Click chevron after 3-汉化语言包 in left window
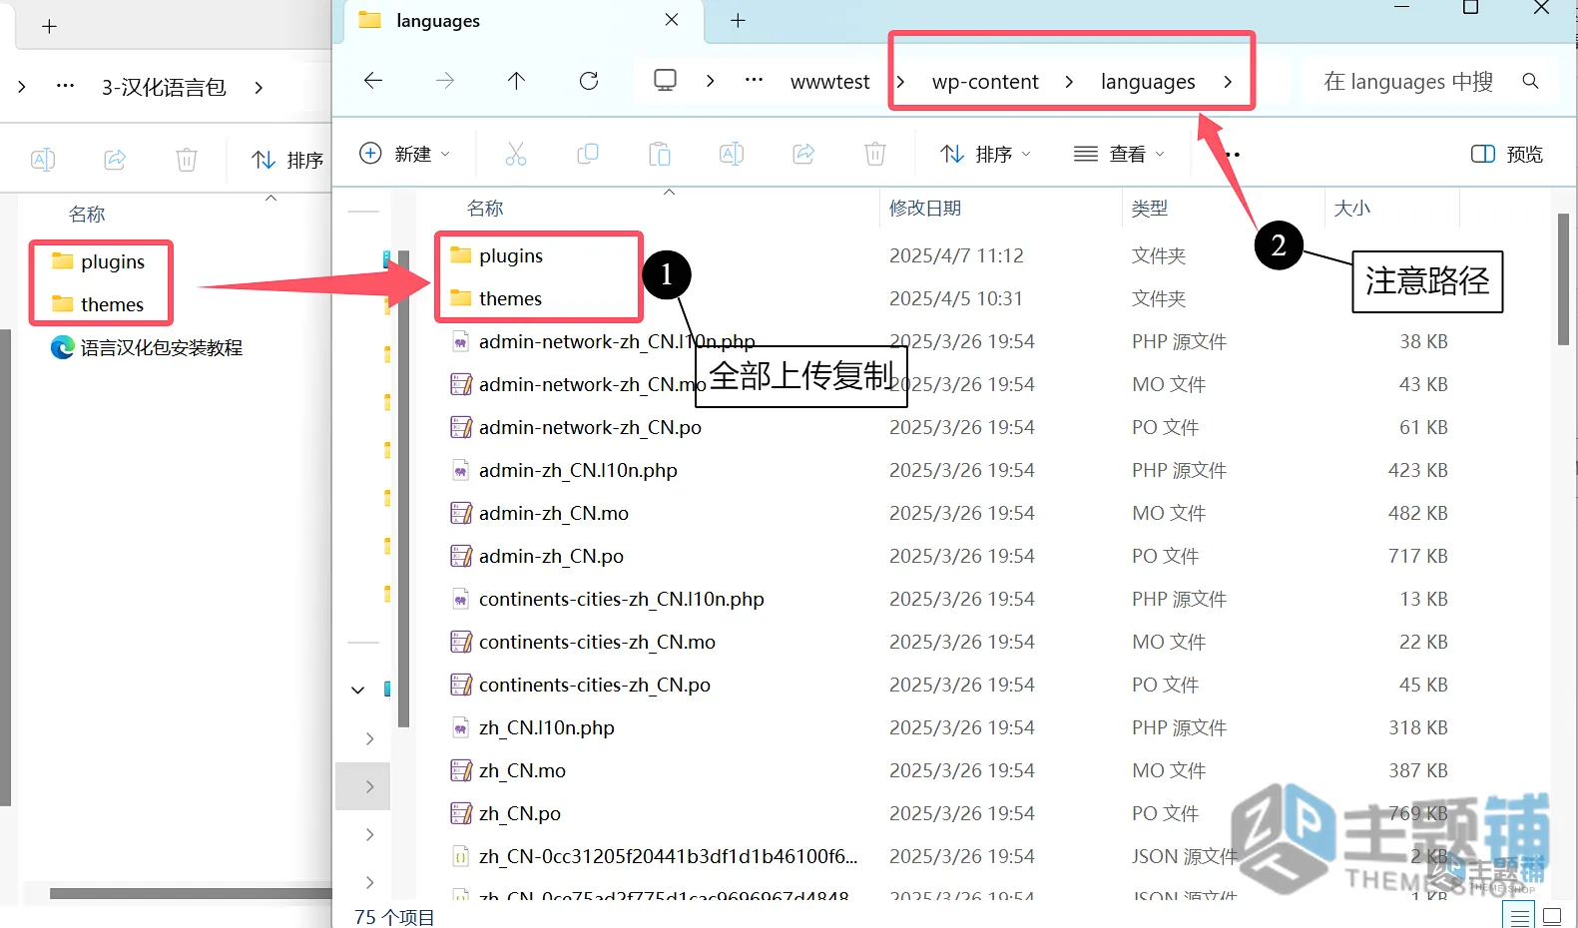 [x=259, y=88]
